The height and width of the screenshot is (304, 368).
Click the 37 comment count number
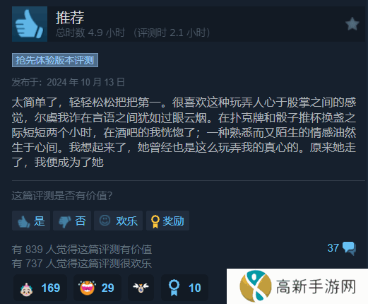click(333, 248)
